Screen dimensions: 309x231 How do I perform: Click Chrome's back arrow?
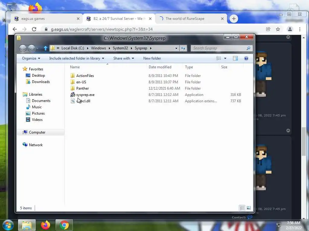point(15,29)
